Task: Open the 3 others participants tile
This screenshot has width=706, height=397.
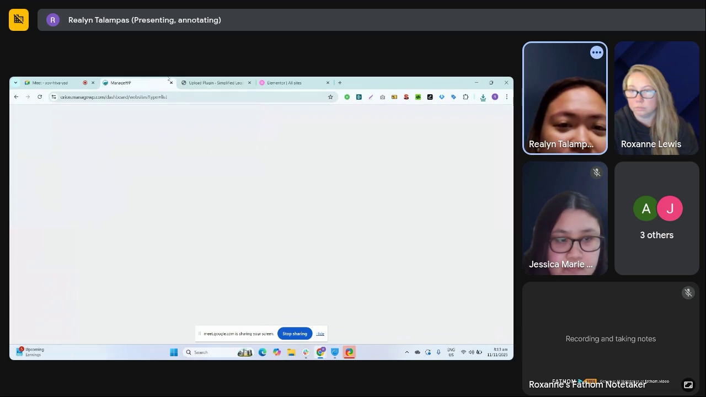Action: (x=656, y=218)
